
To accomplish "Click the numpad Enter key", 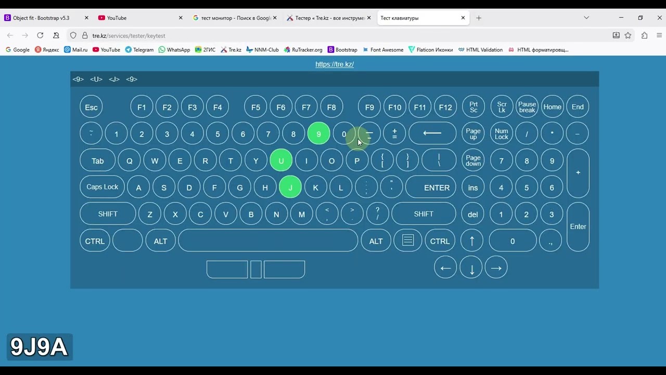I will (578, 227).
